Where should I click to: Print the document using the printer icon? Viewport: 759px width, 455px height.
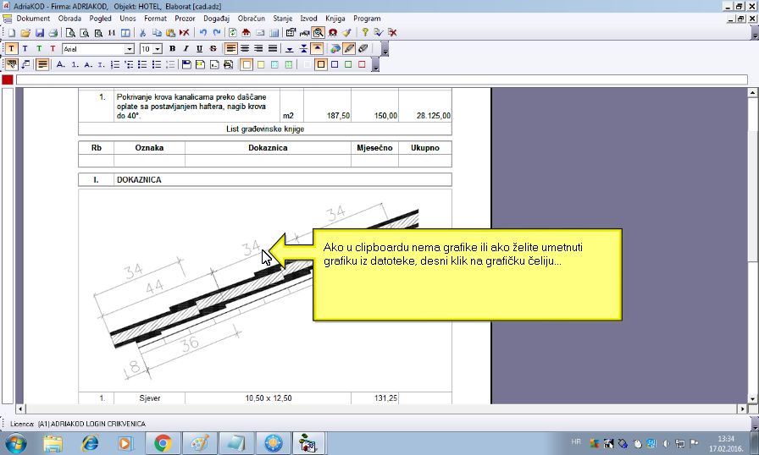[53, 33]
